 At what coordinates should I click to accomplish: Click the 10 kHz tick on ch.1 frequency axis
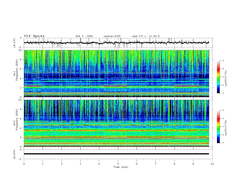(21, 50)
